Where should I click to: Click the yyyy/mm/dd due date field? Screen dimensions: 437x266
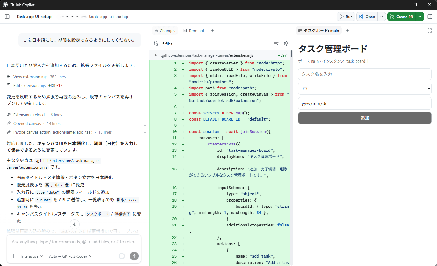pyautogui.click(x=365, y=103)
